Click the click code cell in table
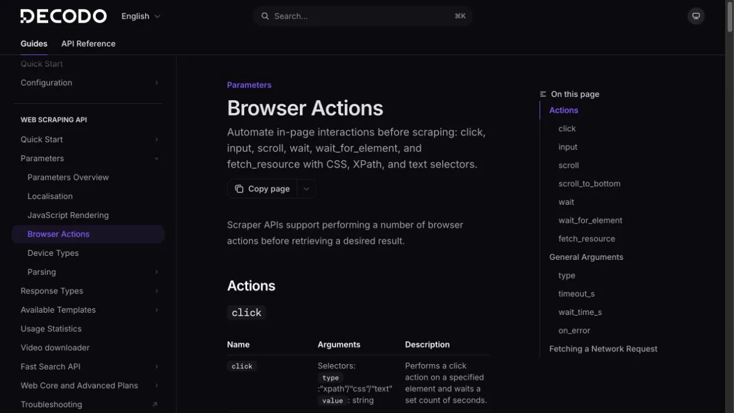 pyautogui.click(x=241, y=367)
